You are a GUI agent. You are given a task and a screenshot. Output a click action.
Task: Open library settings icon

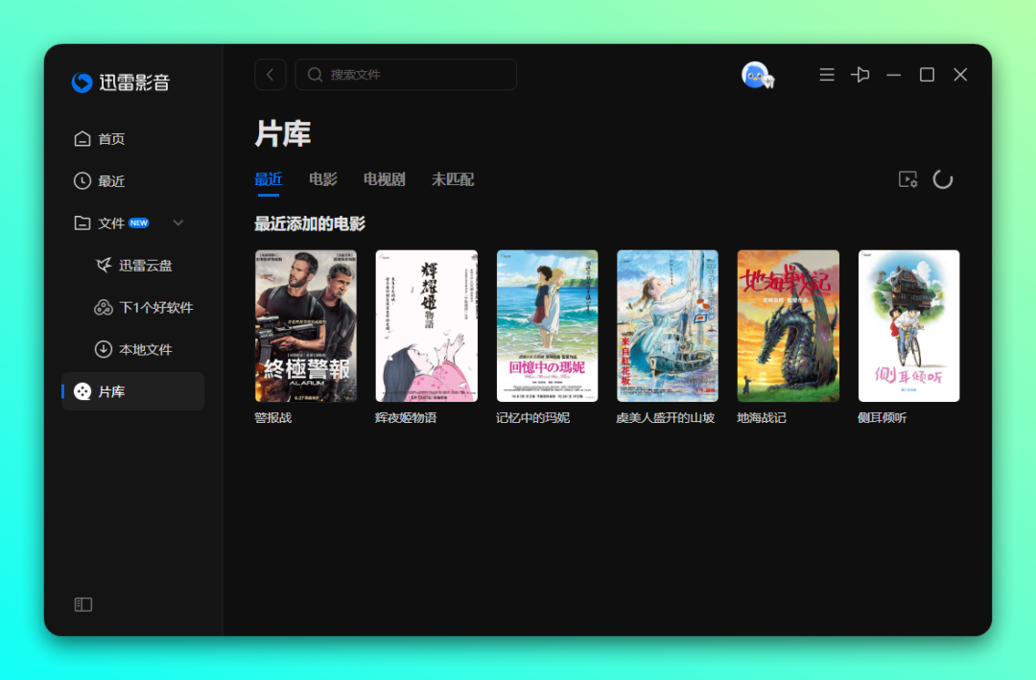tap(907, 179)
